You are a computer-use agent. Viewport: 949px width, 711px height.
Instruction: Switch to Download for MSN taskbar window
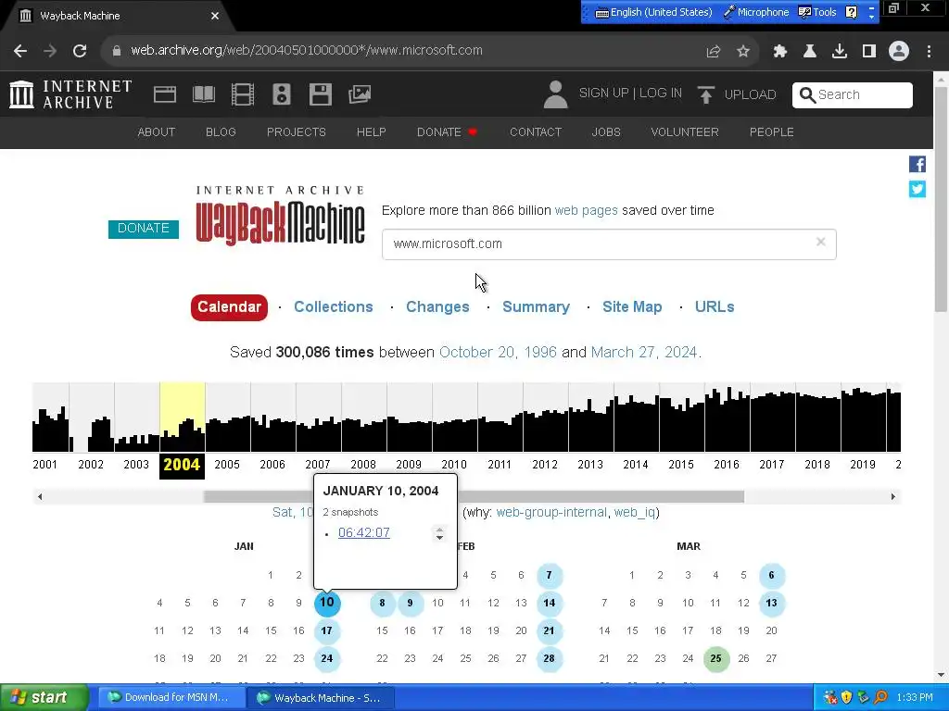coord(170,697)
